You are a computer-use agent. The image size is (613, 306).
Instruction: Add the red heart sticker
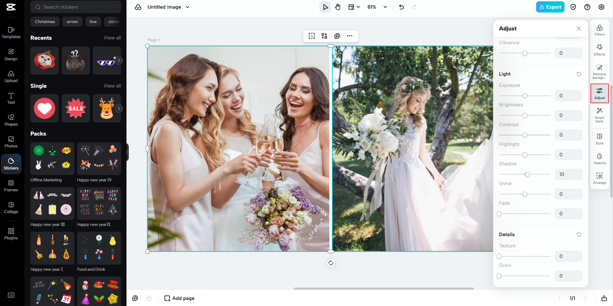[x=44, y=108]
